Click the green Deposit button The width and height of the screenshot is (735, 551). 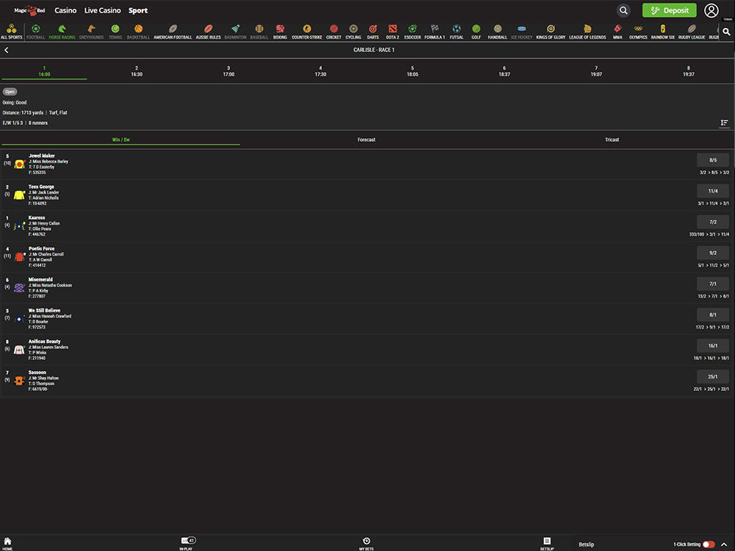669,10
